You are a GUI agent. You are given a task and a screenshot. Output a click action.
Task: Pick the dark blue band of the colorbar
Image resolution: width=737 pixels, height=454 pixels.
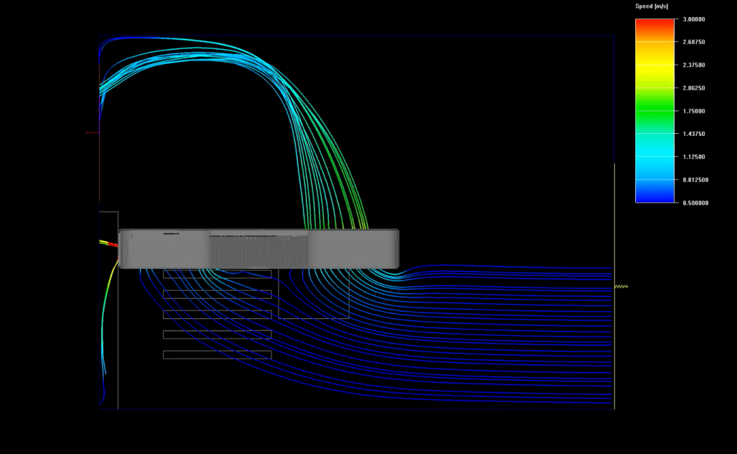[654, 195]
